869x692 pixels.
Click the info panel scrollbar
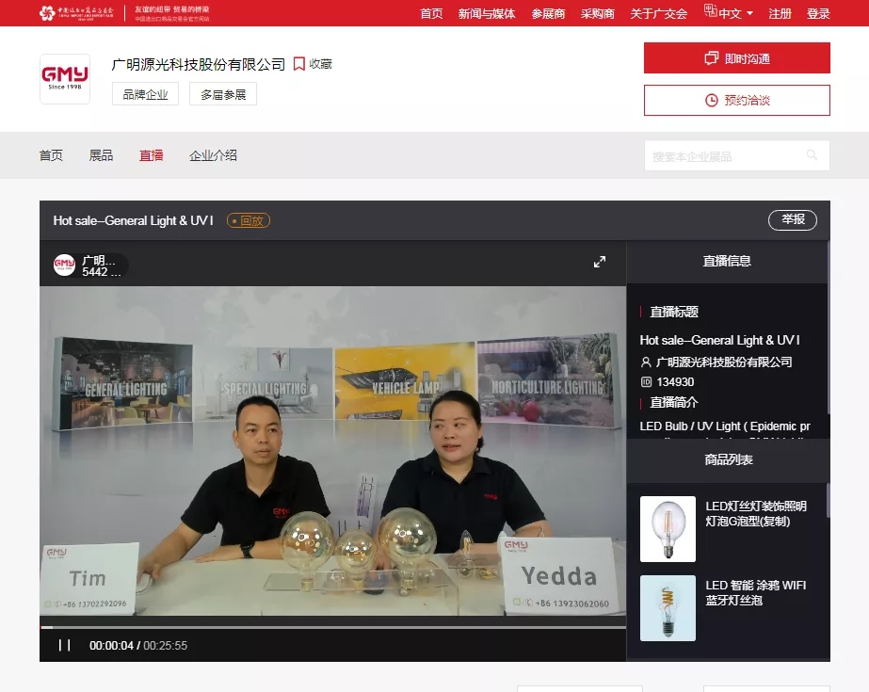coord(829,327)
